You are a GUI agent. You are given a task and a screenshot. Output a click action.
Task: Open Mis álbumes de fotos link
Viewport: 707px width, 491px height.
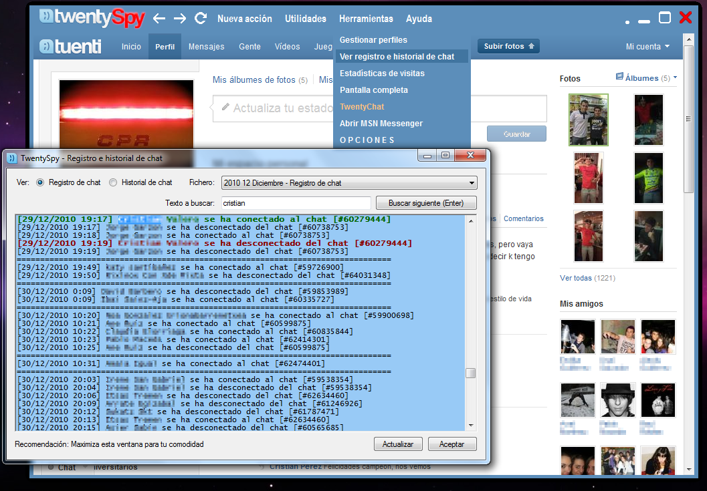coord(254,79)
